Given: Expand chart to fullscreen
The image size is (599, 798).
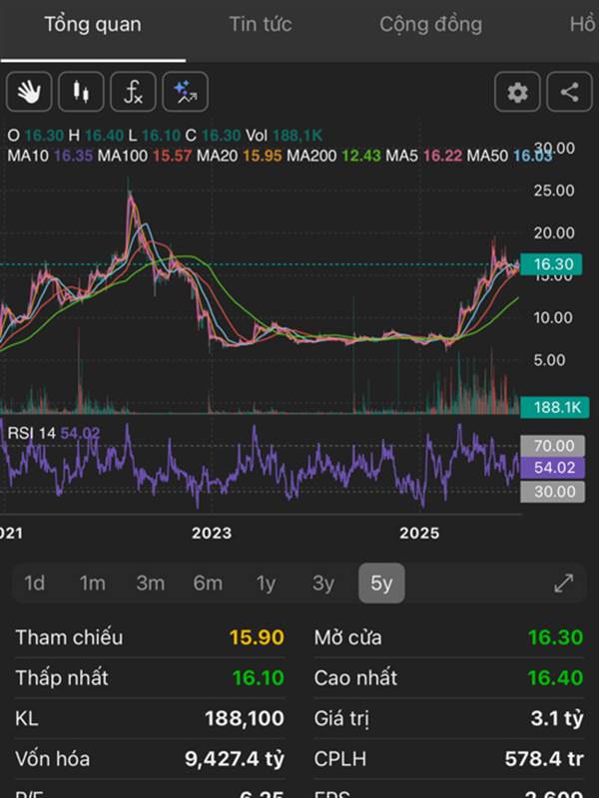Looking at the screenshot, I should (x=564, y=584).
